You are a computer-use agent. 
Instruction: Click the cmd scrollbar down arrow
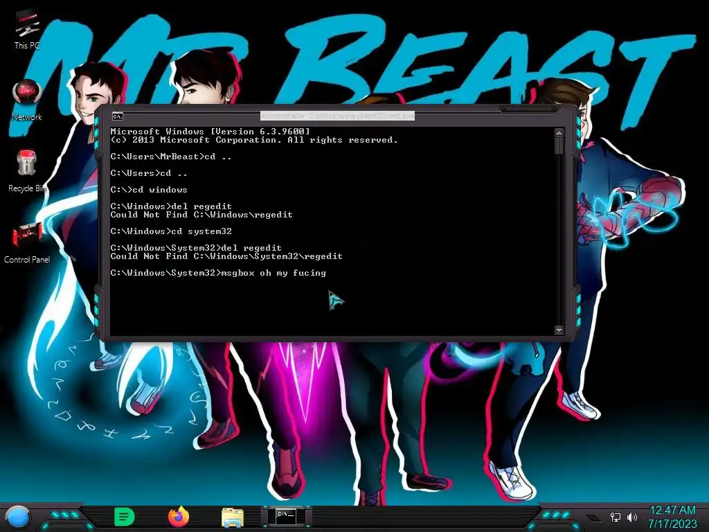[x=559, y=330]
